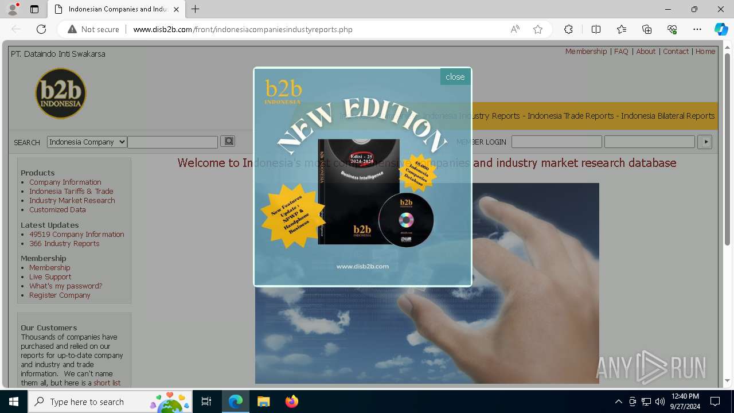The width and height of the screenshot is (734, 413).
Task: Click the Not secure warning icon
Action: (x=72, y=29)
